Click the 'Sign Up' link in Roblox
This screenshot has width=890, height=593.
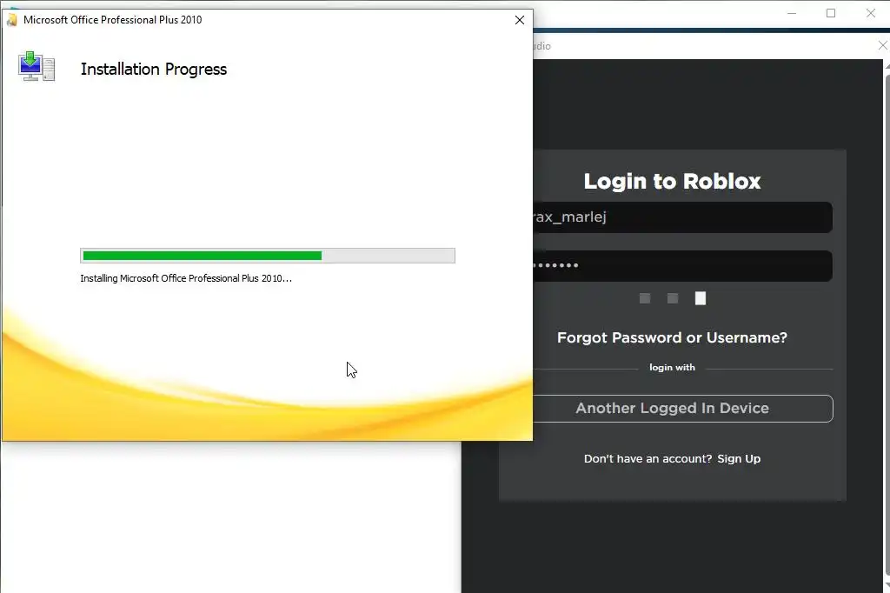(739, 458)
